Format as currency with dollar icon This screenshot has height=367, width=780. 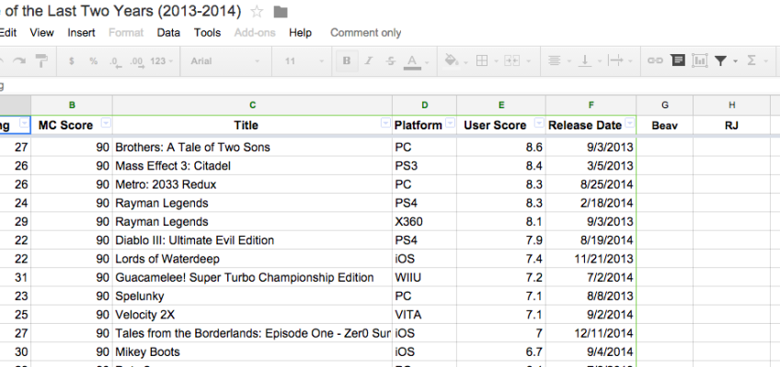tap(72, 61)
